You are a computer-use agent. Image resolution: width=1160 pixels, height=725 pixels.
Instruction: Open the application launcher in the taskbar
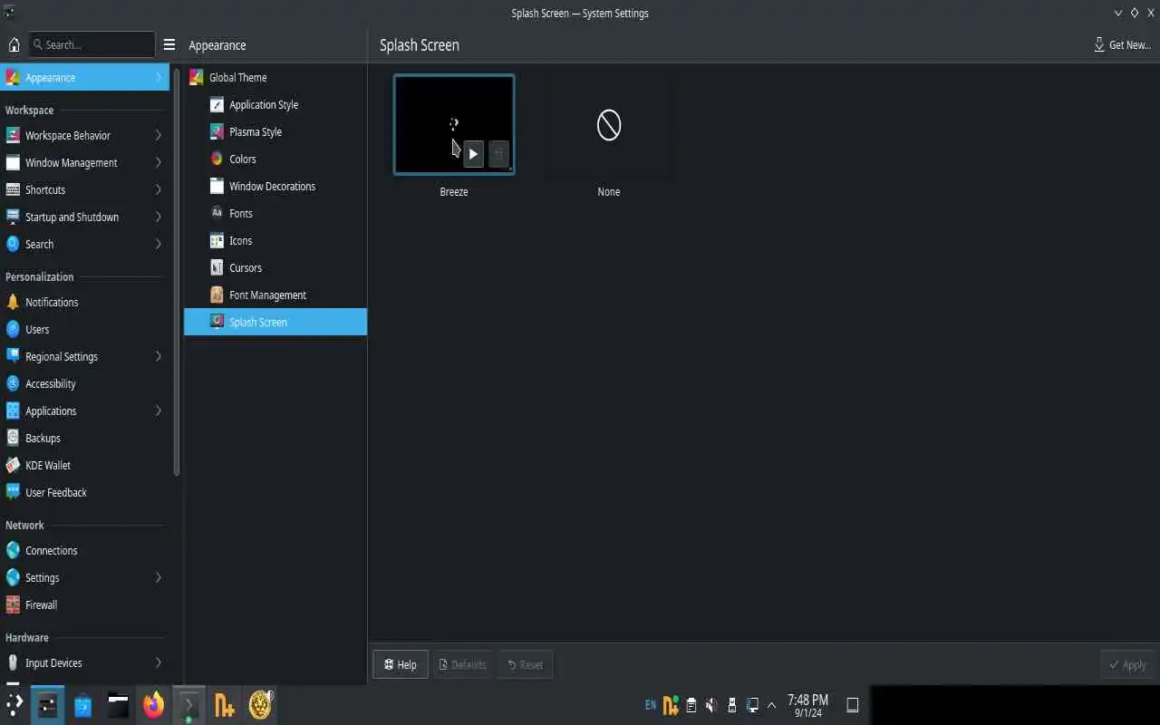14,704
